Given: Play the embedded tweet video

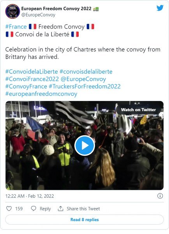Looking at the screenshot, I should 84,145.
